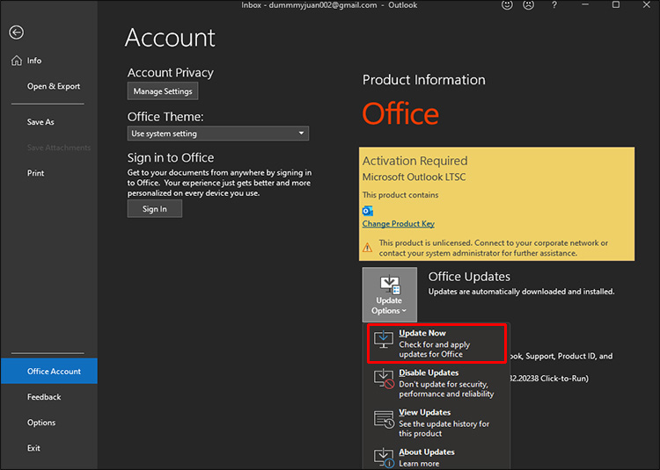Follow the Change Product Key link
This screenshot has height=470, width=660.
point(399,224)
